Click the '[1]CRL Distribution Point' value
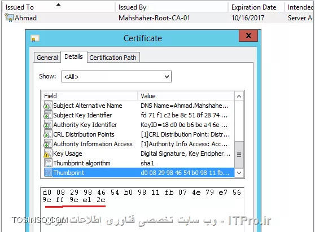Image resolution: width=315 pixels, height=232 pixels. pos(185,134)
